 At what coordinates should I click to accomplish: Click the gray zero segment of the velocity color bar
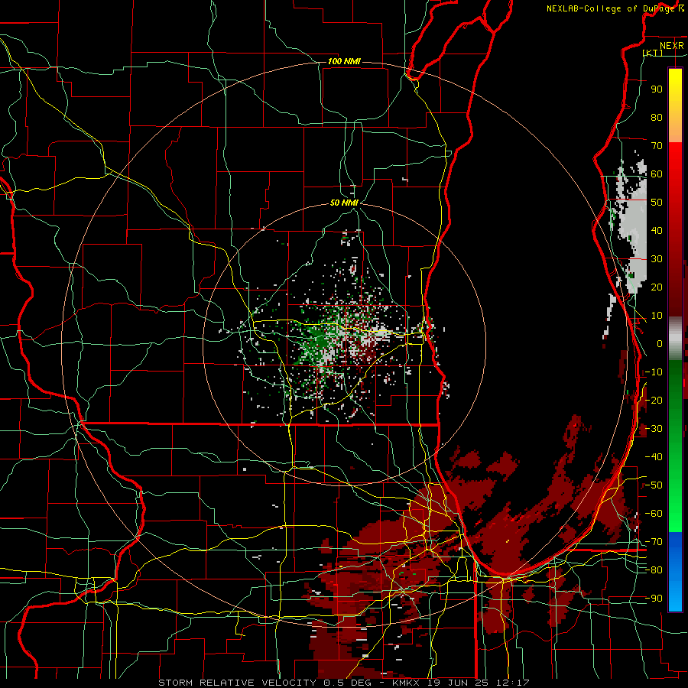(675, 339)
